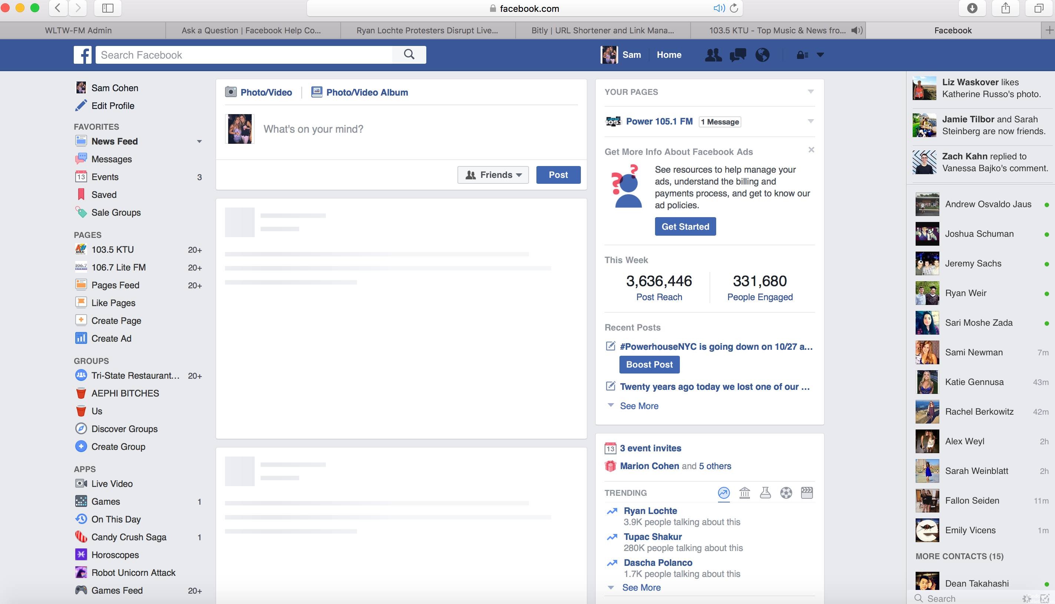Select Home in the top navigation

668,54
